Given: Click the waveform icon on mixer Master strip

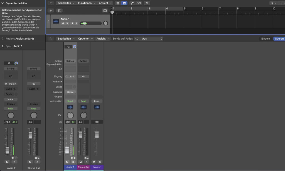Looking at the screenshot, I should click(x=97, y=107).
